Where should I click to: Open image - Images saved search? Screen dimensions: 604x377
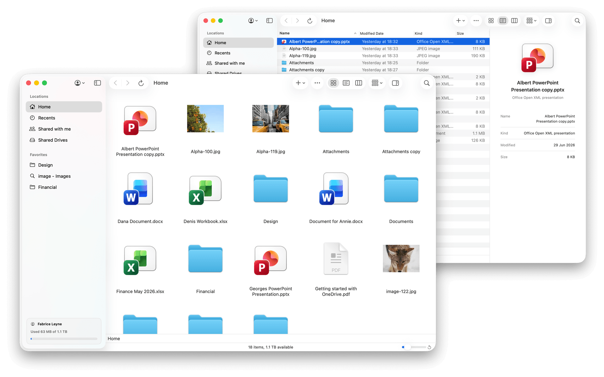coord(64,176)
